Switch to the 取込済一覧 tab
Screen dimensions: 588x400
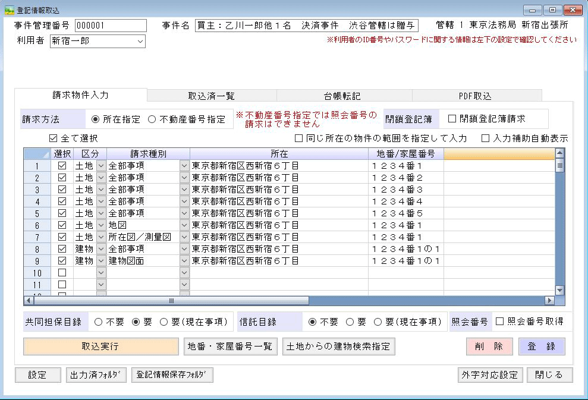[211, 96]
